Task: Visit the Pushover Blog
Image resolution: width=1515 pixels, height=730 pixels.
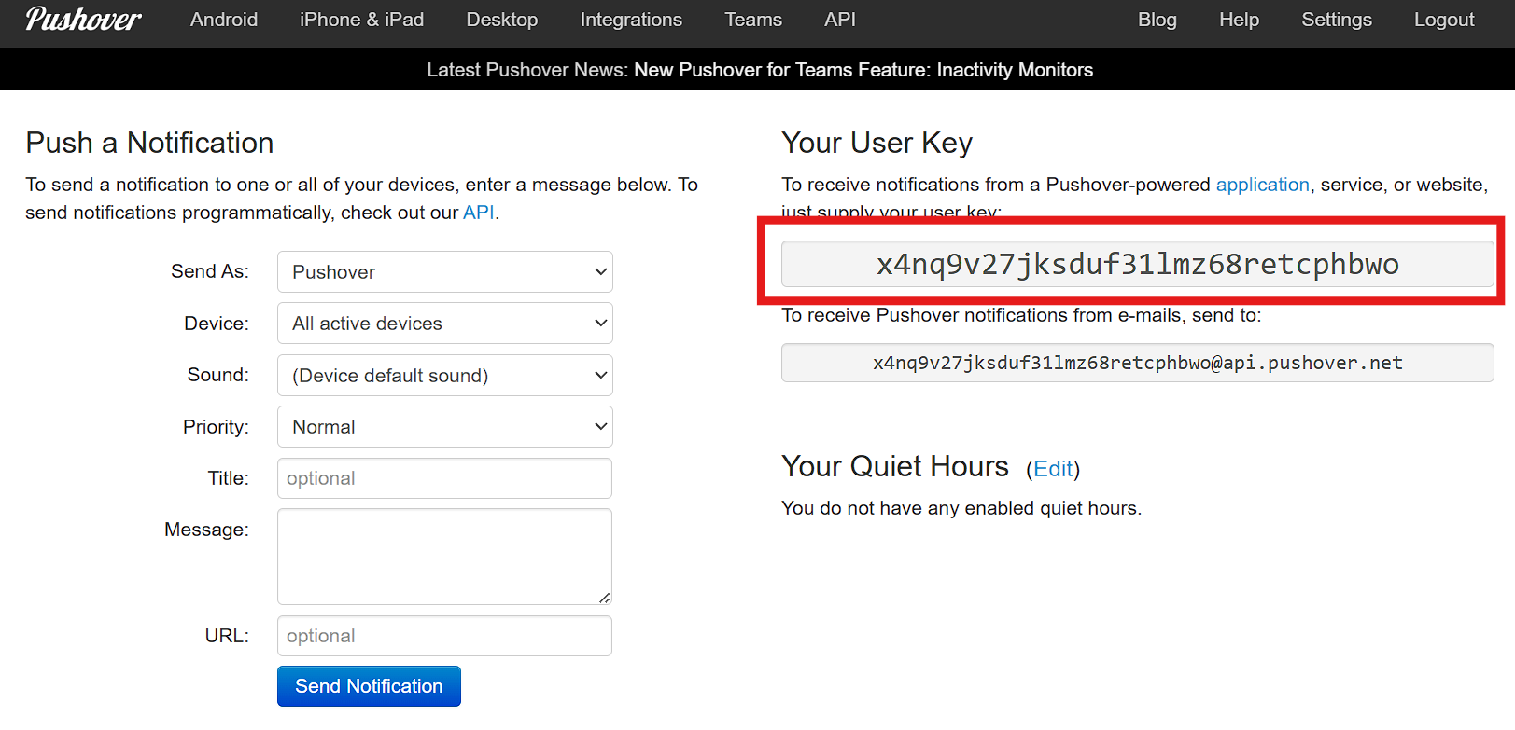Action: coord(1157,20)
